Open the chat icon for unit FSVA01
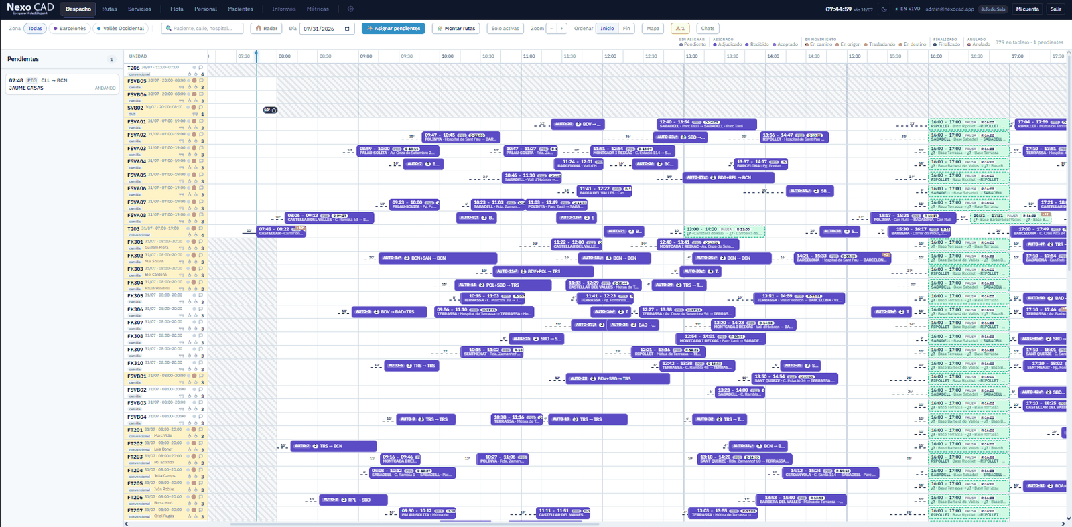Viewport: 1072px width, 527px height. 200,121
